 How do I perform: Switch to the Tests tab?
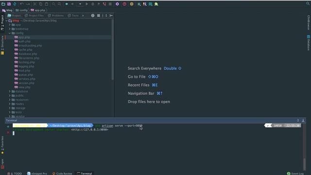pos(73,16)
